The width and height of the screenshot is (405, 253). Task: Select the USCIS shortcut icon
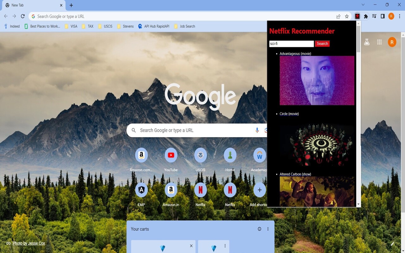click(200, 155)
